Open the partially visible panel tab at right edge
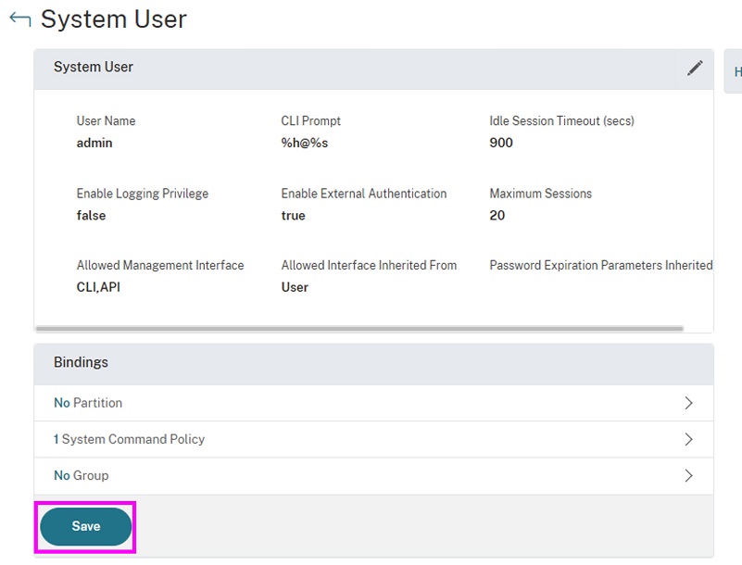This screenshot has width=742, height=565. coord(734,71)
